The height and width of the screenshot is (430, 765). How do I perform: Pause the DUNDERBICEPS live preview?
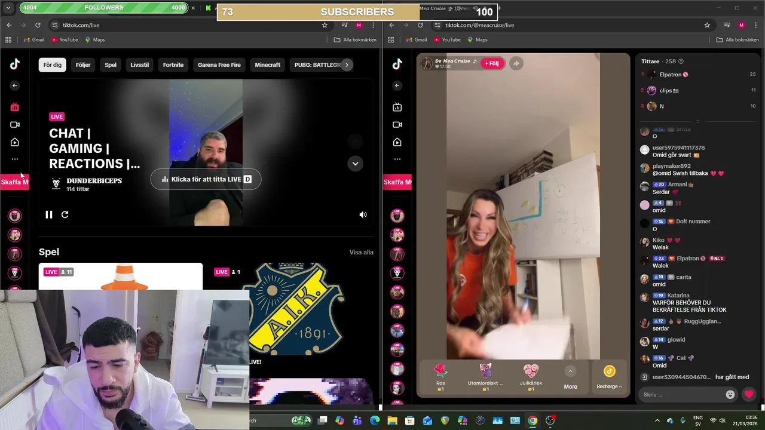(49, 214)
